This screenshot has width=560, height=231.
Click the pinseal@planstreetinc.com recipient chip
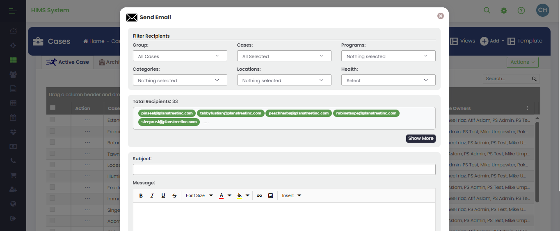coord(167,113)
